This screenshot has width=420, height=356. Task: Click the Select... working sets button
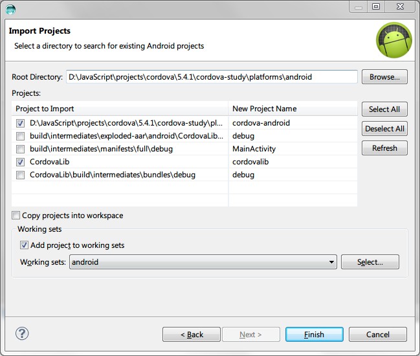point(370,262)
